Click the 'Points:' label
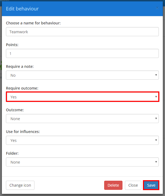This screenshot has height=196, width=165. click(x=12, y=45)
